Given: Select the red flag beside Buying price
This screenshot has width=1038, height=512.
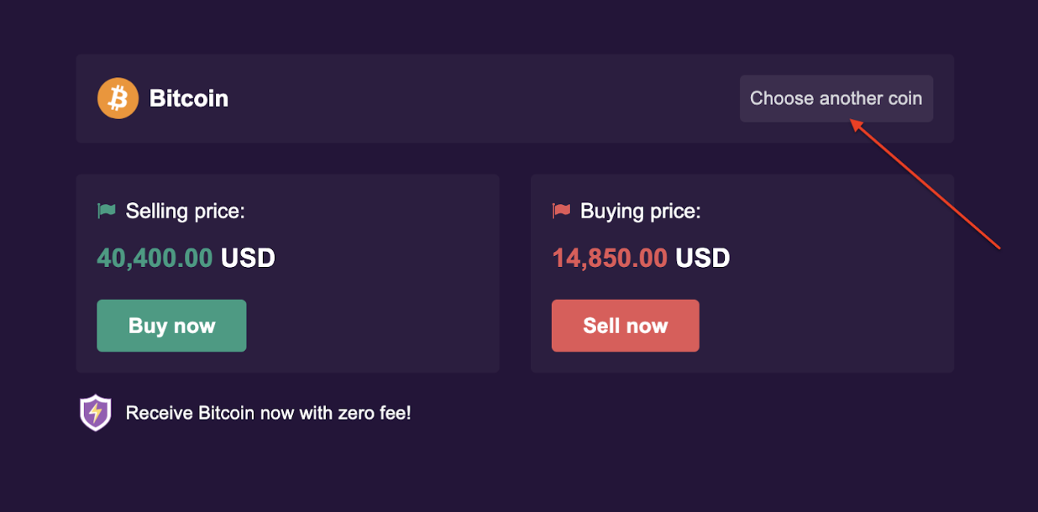Looking at the screenshot, I should click(x=560, y=211).
